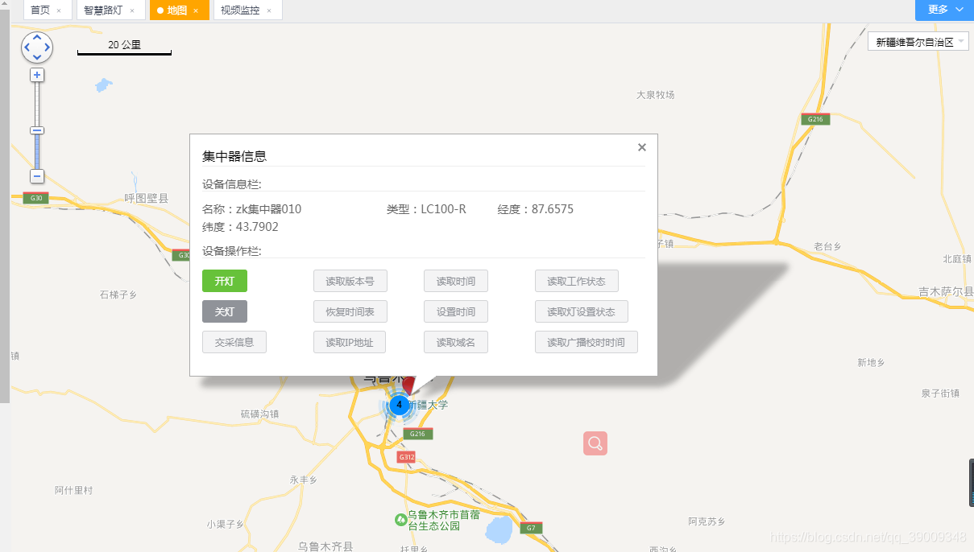974x552 pixels.
Task: Click the 硫磺沟镇 map label
Action: (x=259, y=414)
